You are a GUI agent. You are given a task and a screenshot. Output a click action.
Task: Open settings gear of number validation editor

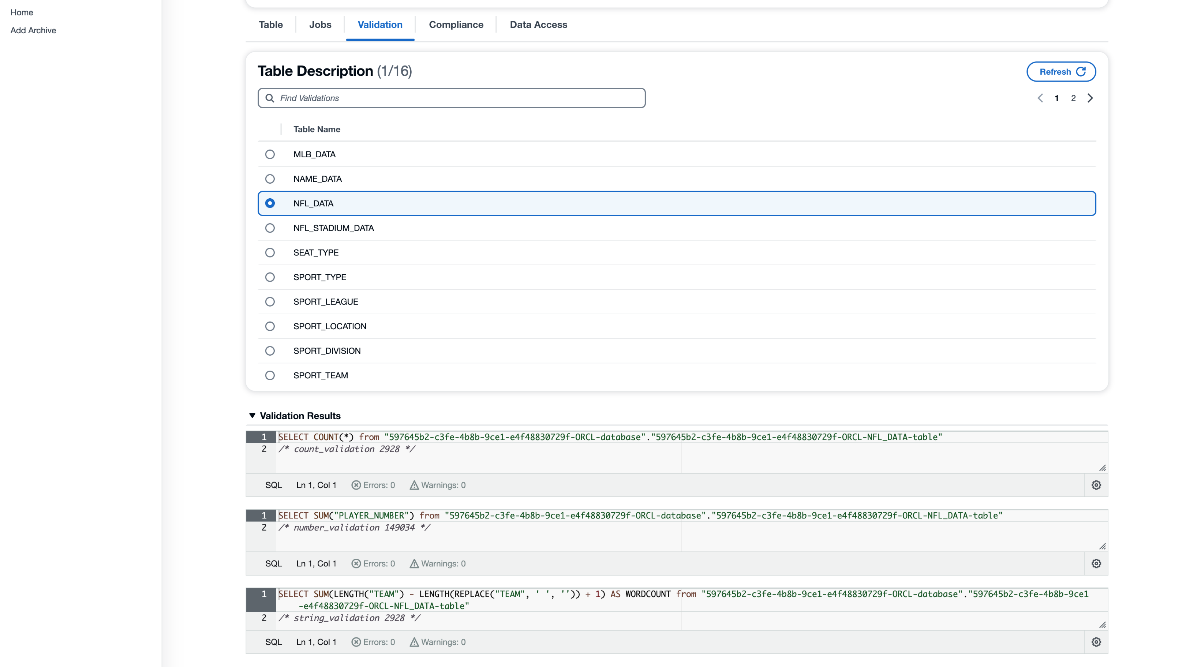1096,563
